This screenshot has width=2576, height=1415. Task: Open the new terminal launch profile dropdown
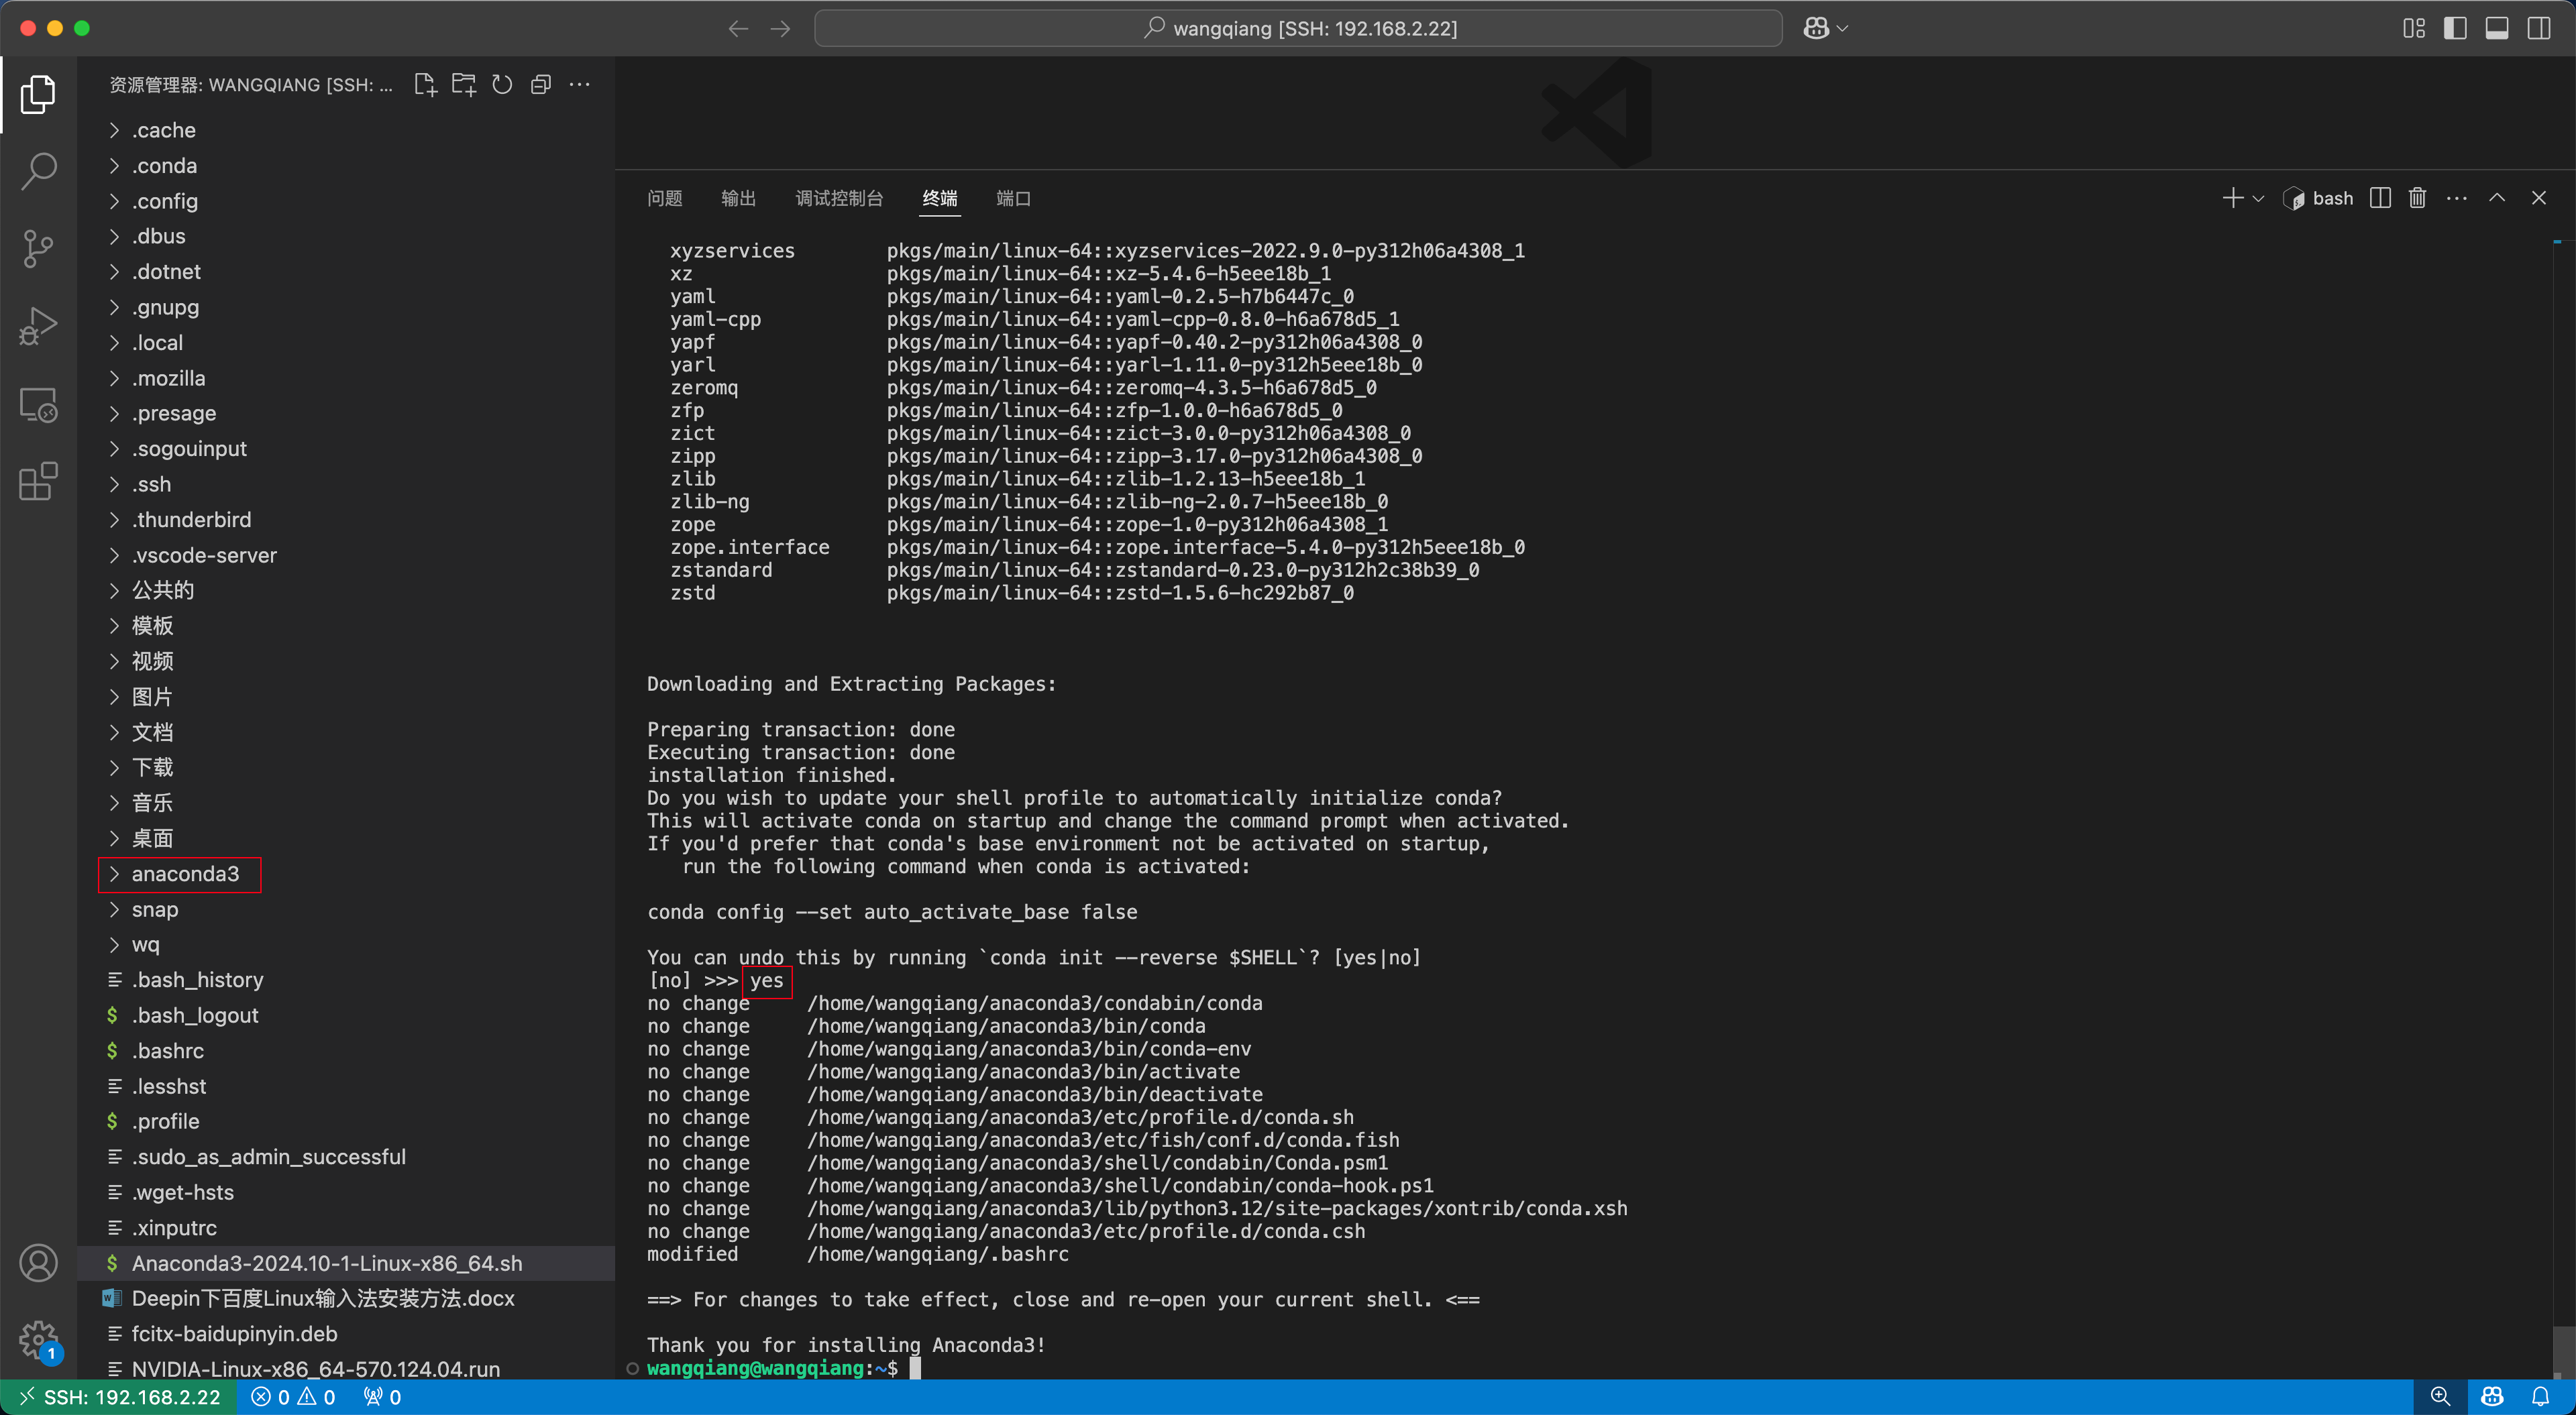tap(2258, 198)
